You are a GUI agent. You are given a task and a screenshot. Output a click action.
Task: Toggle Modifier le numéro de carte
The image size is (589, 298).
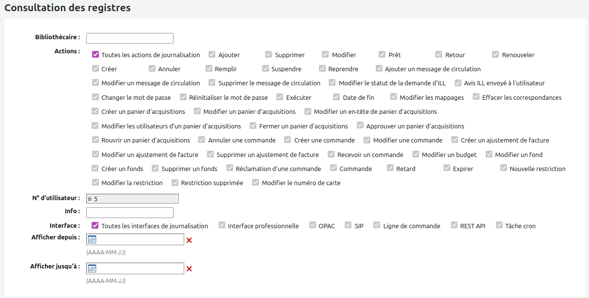point(256,183)
